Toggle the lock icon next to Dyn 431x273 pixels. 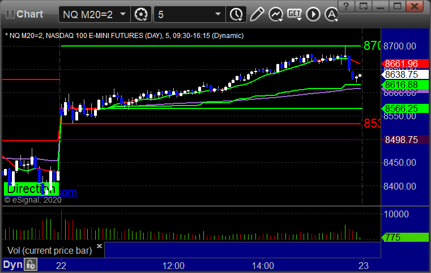click(31, 265)
